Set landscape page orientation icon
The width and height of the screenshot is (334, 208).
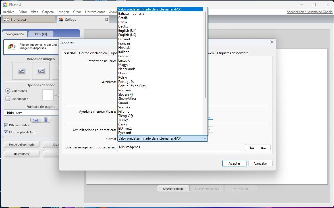(x=36, y=120)
